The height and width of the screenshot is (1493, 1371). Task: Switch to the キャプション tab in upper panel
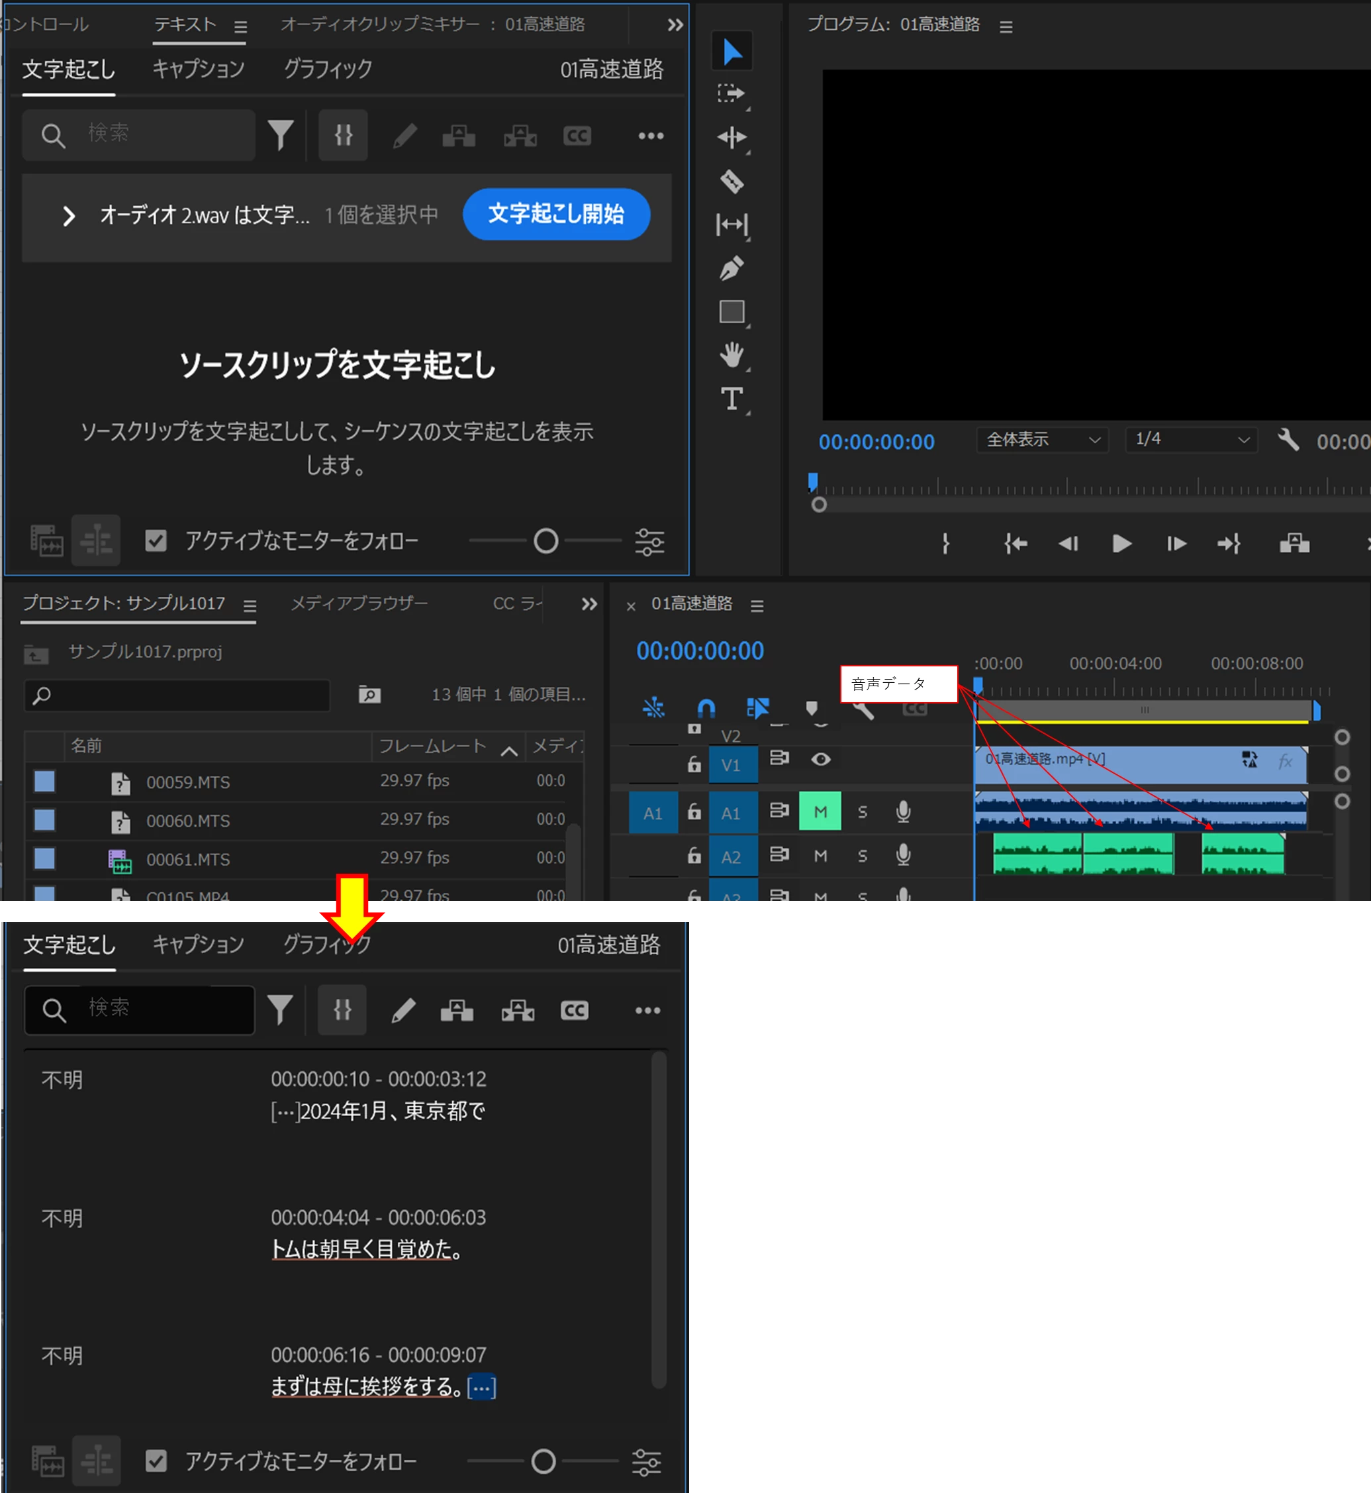pos(198,69)
